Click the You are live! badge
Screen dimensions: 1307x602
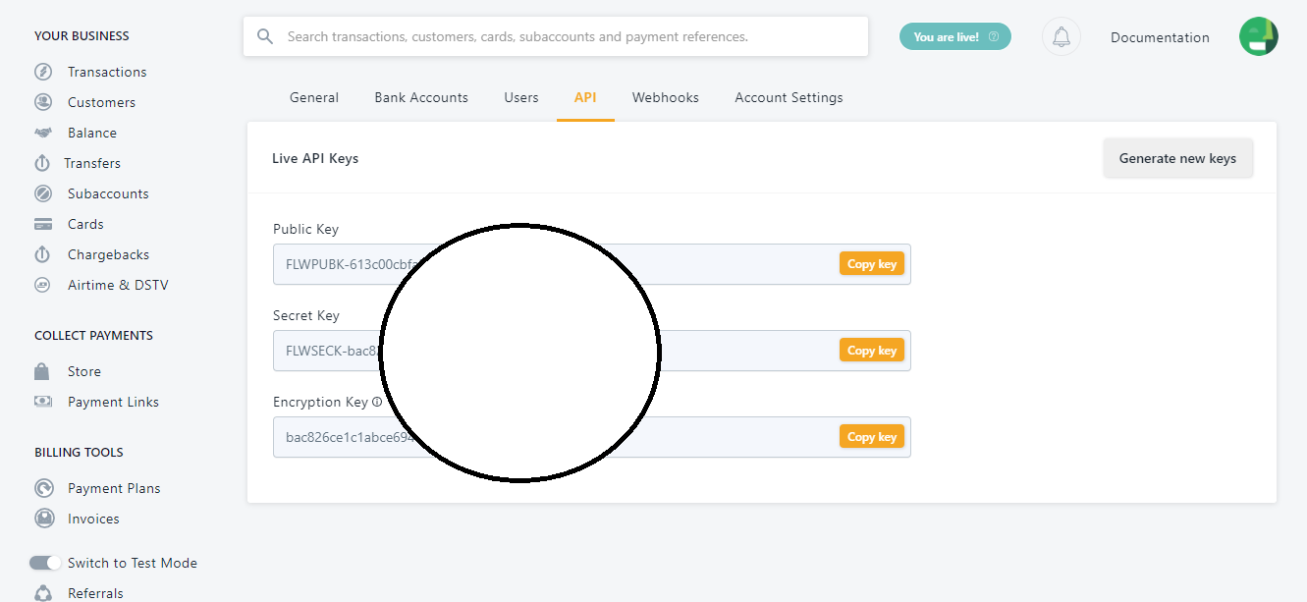pyautogui.click(x=955, y=37)
